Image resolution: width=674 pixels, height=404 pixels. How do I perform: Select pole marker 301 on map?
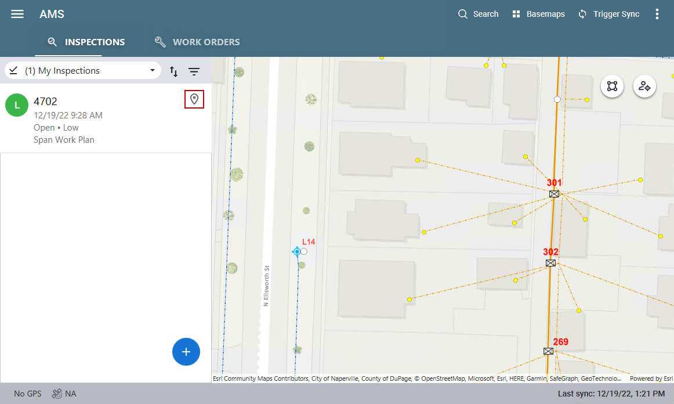click(x=554, y=194)
